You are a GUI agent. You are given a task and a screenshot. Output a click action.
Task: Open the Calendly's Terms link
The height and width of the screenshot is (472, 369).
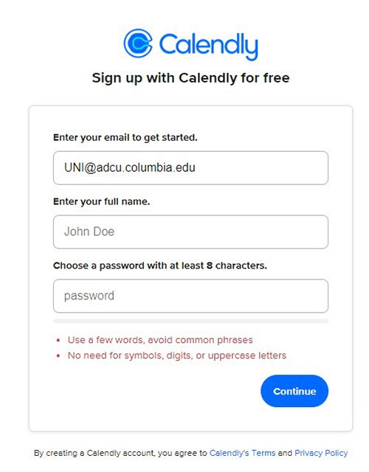pyautogui.click(x=242, y=453)
